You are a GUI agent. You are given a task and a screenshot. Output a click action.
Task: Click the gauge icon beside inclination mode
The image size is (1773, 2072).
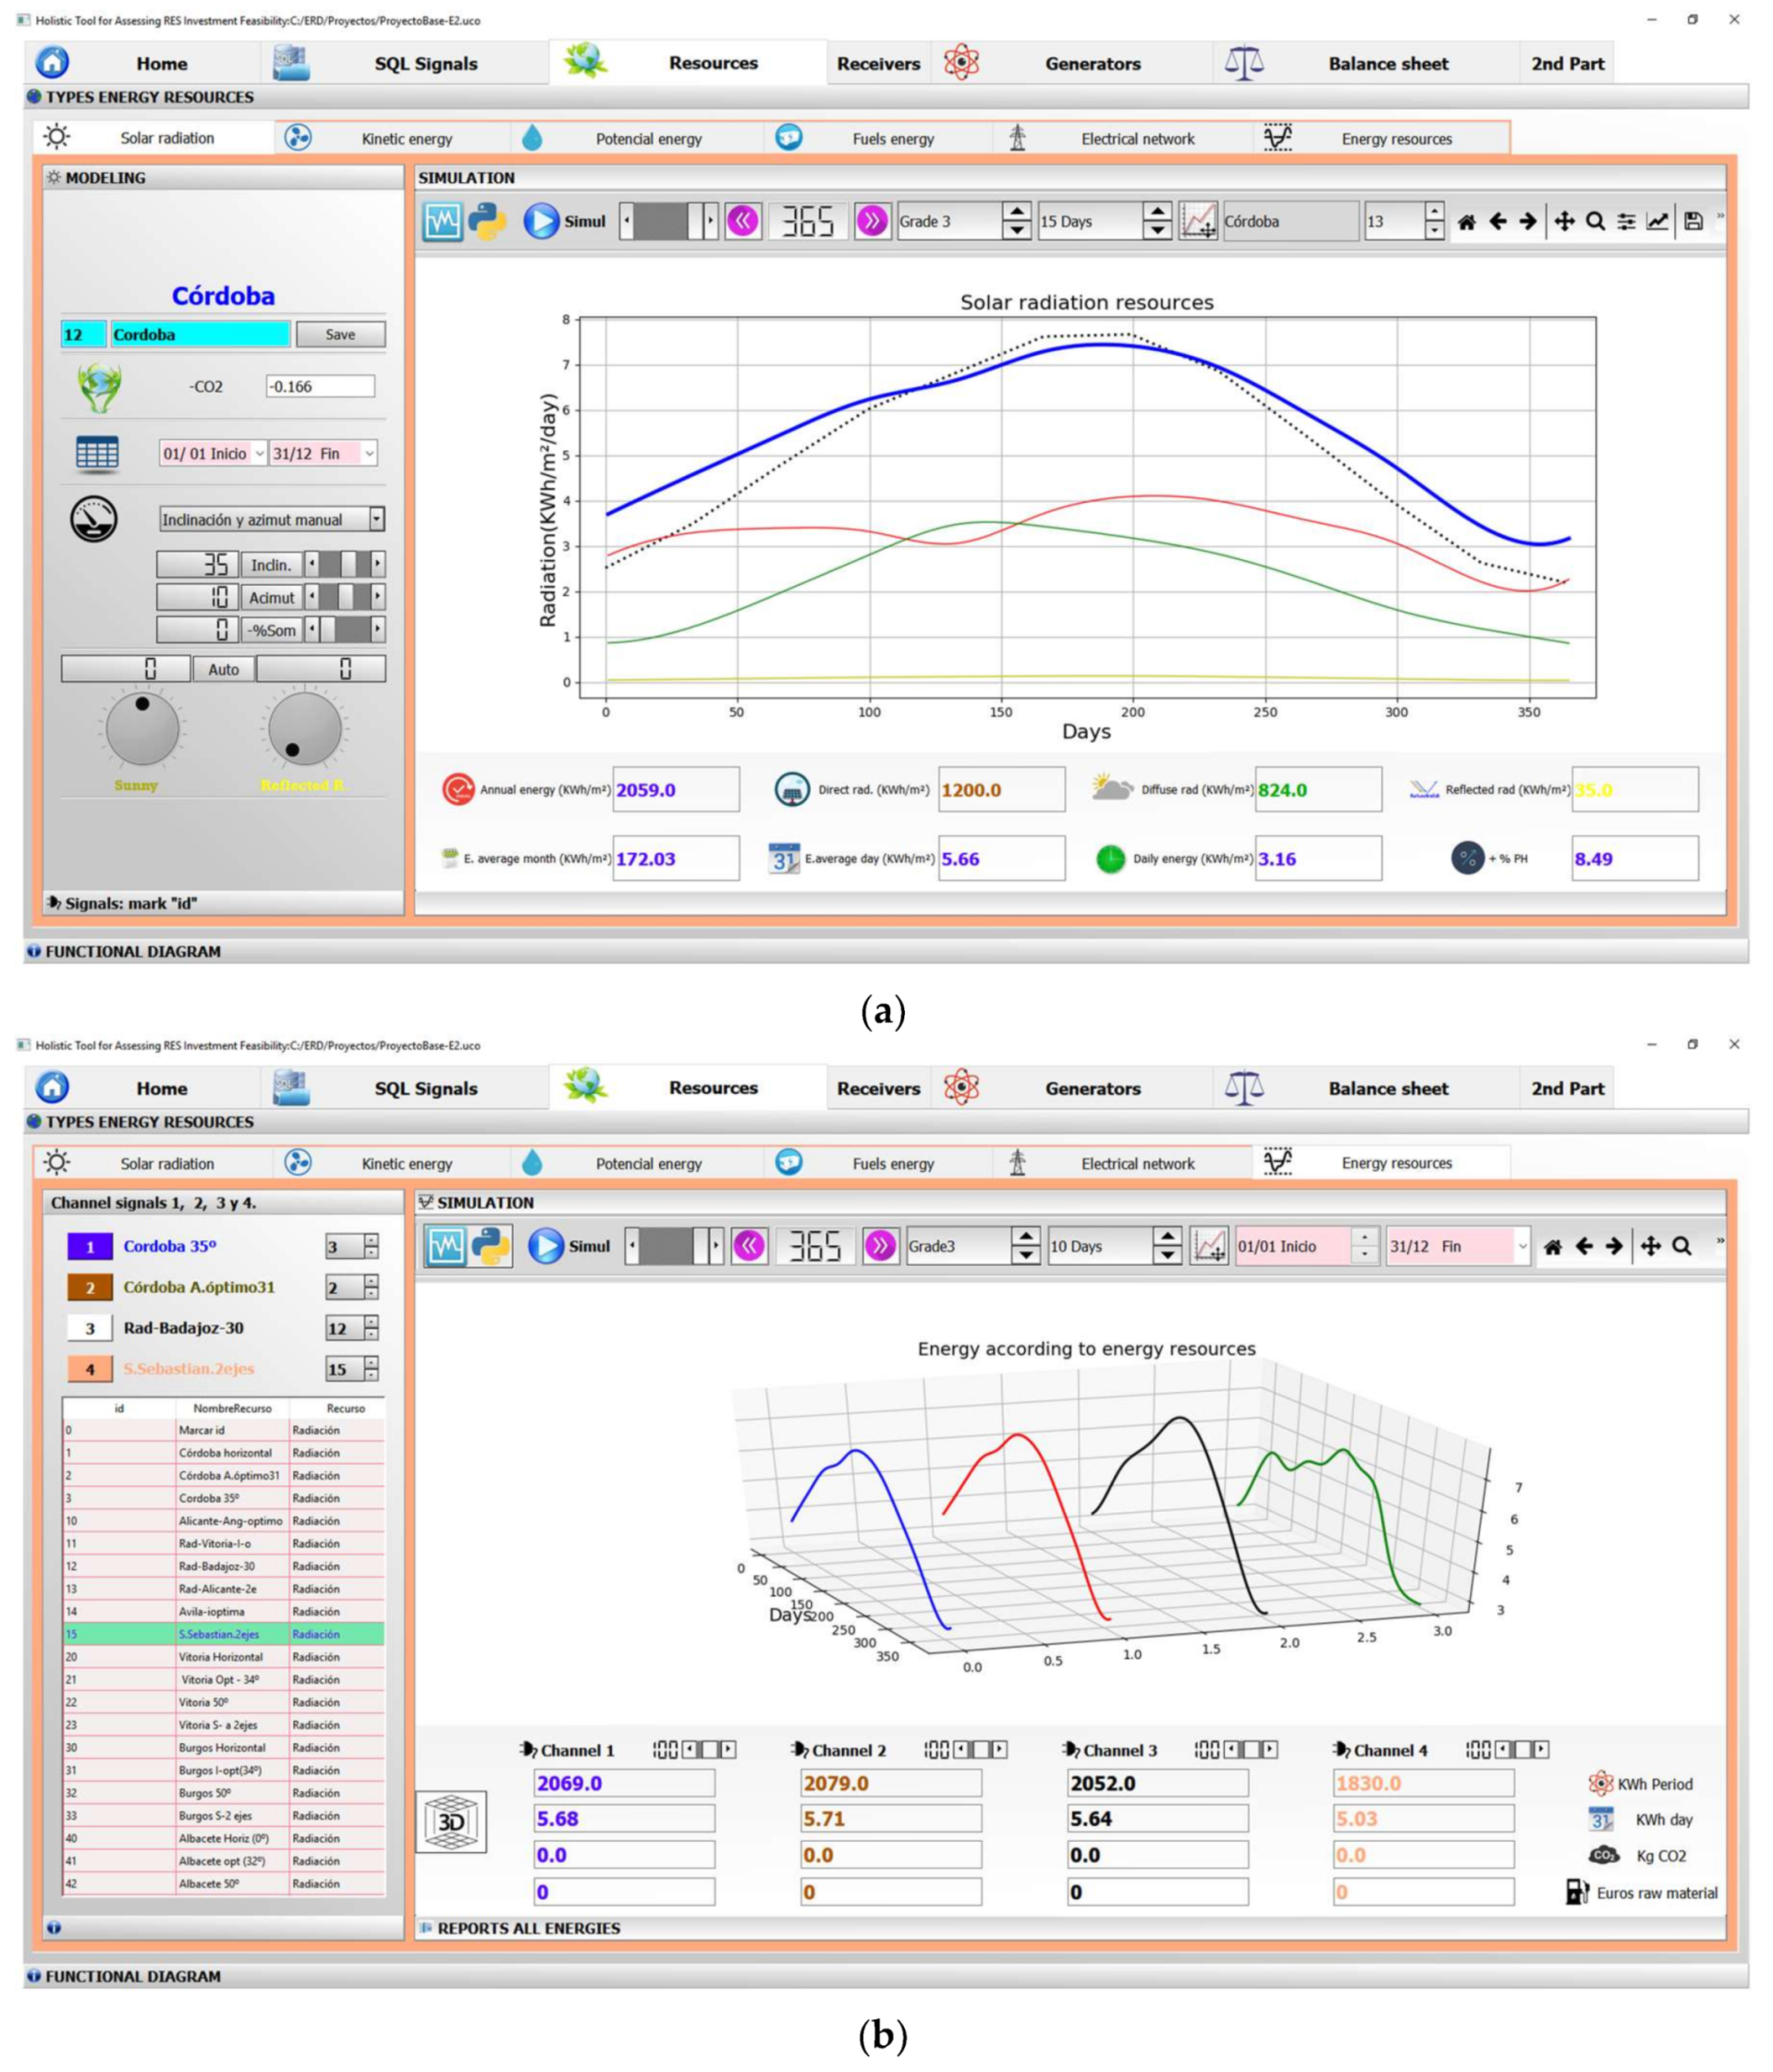[93, 519]
